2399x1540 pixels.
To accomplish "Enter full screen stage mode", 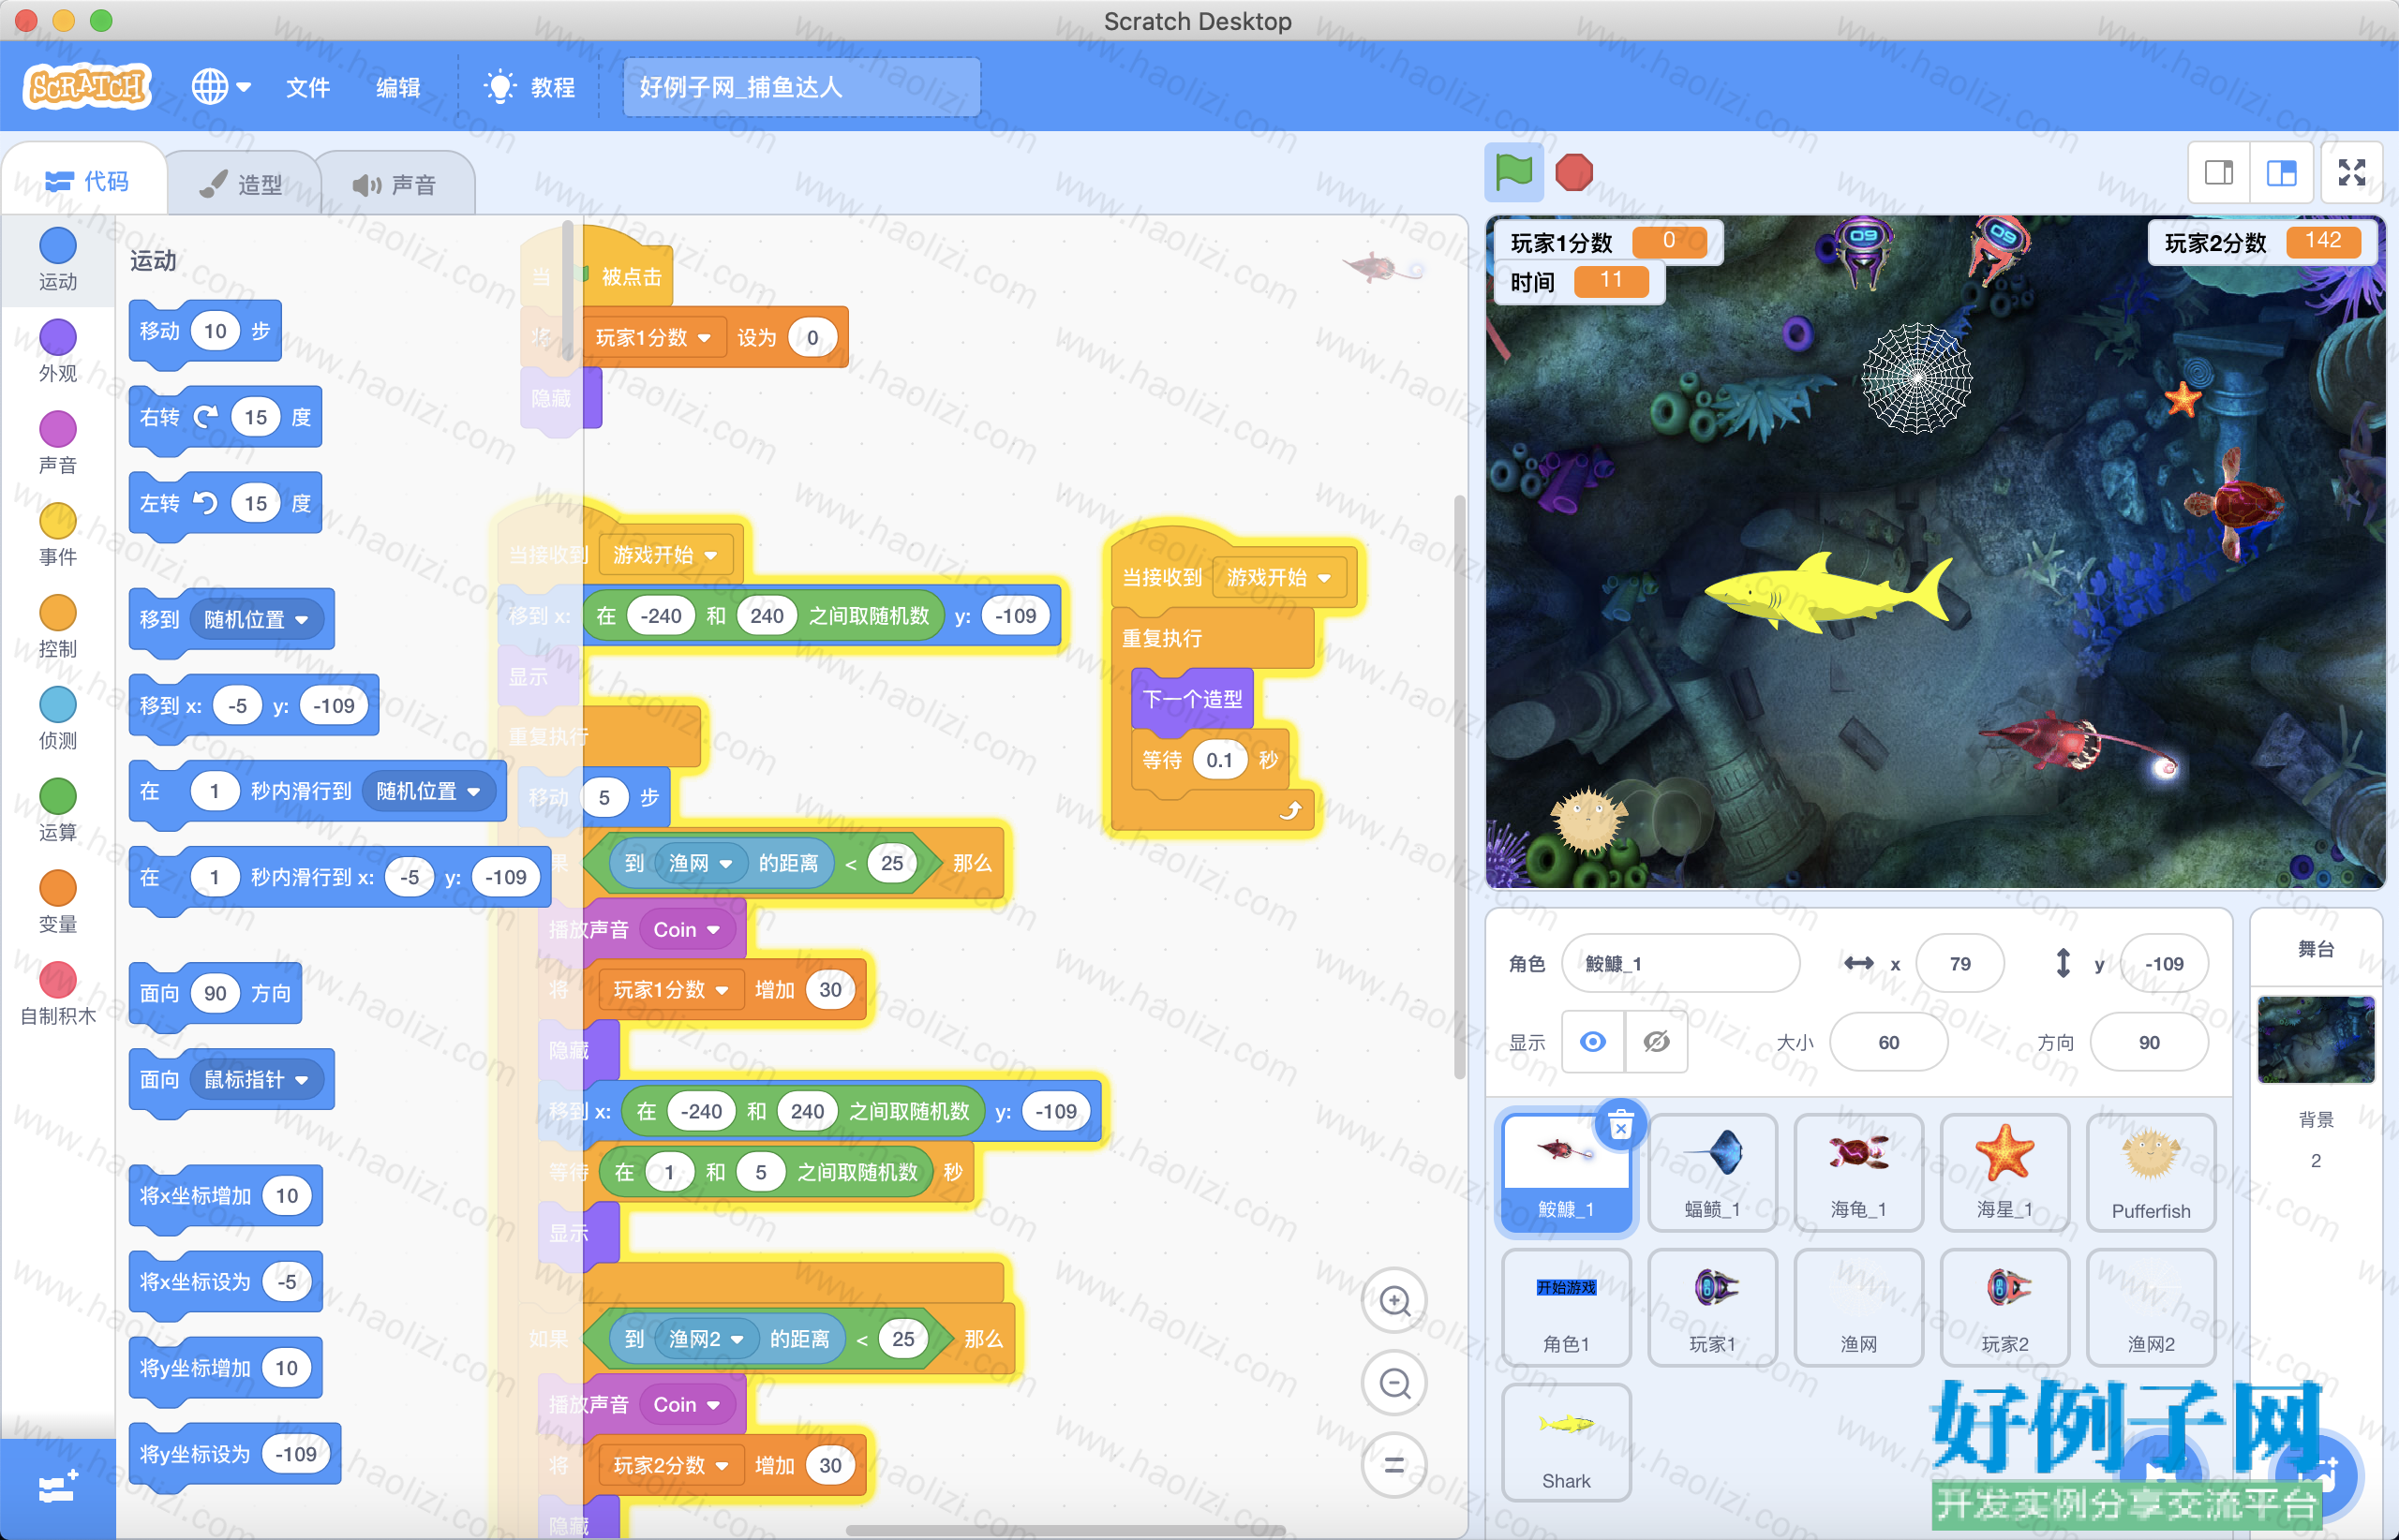I will click(2351, 172).
